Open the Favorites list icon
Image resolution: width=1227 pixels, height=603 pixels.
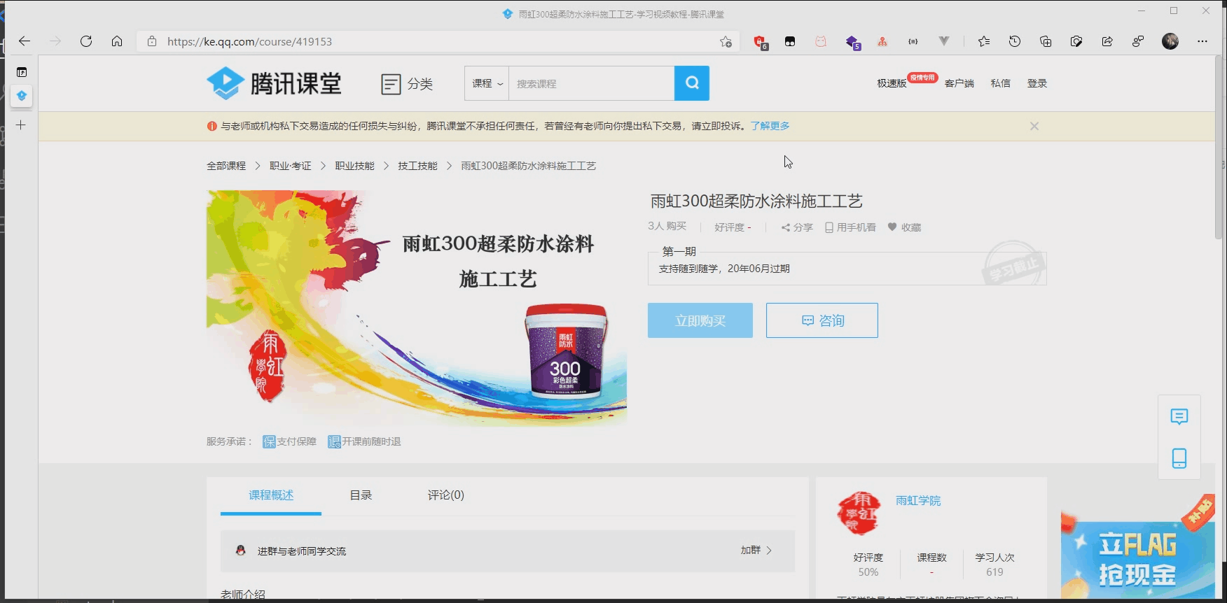coord(984,41)
